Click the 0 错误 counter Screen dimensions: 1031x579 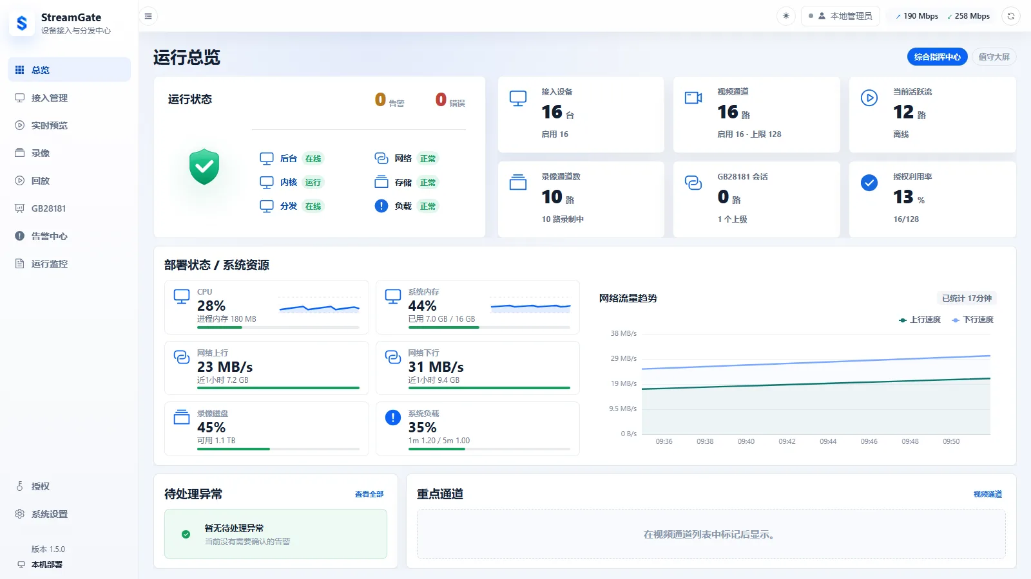[450, 100]
